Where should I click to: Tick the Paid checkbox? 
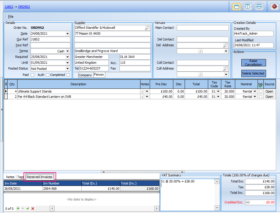tap(32, 75)
